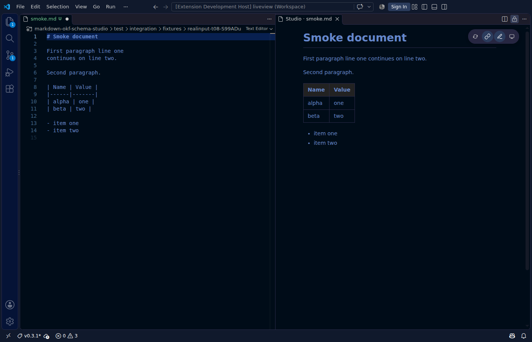The width and height of the screenshot is (532, 342).
Task: Toggle the pencil edit mode in Studio toolbar
Action: click(x=500, y=36)
